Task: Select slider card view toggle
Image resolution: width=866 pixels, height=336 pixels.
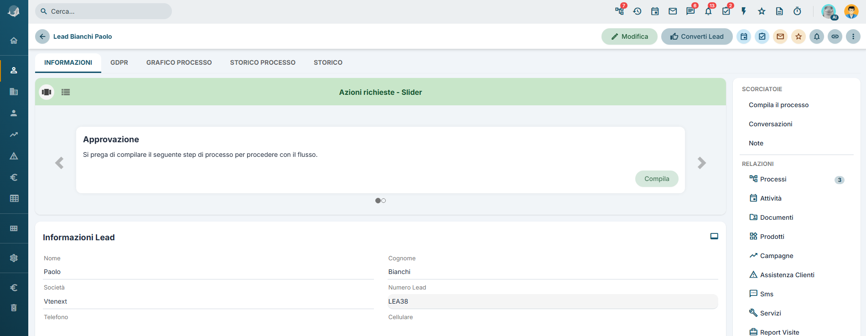Action: [x=47, y=92]
